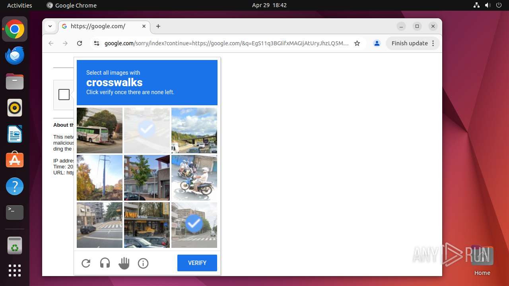Focus the address bar URL field
The width and height of the screenshot is (509, 286).
click(227, 43)
